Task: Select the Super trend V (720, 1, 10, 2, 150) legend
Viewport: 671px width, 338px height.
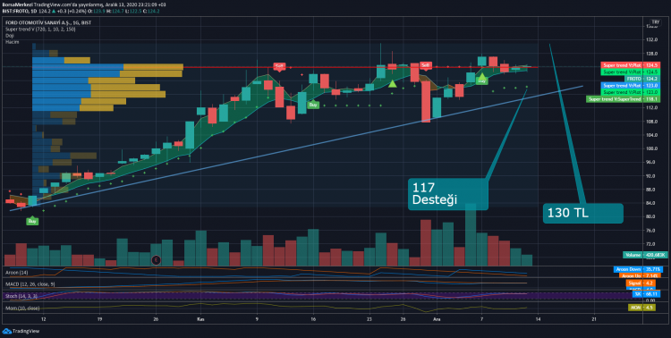Action: tap(40, 30)
